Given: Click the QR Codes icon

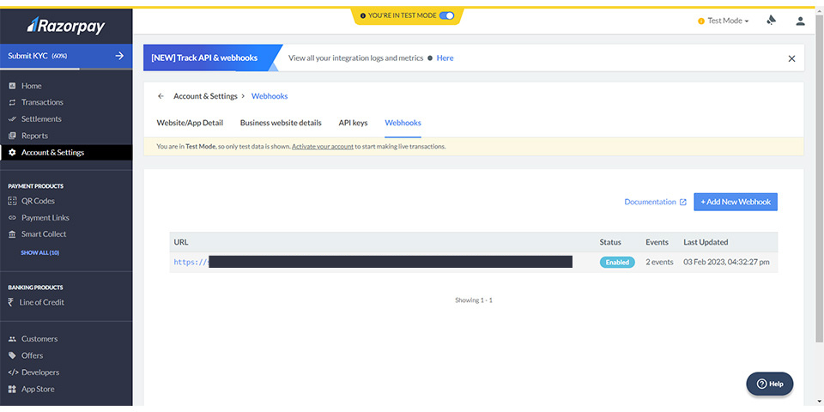Looking at the screenshot, I should (x=12, y=201).
